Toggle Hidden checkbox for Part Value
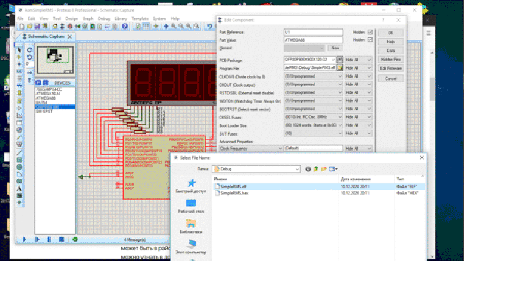Viewport: 507px width, 284px height. (370, 40)
